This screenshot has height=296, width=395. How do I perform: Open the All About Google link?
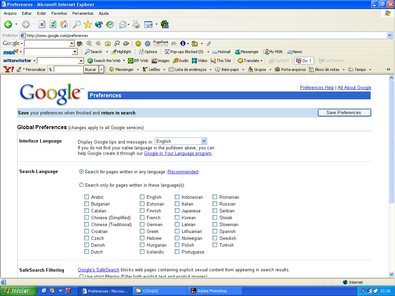(x=354, y=87)
